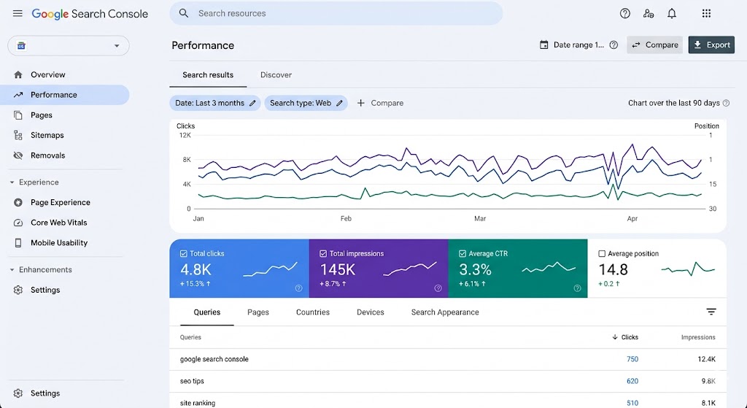
Task: Open the table filter rows icon
Action: [711, 312]
